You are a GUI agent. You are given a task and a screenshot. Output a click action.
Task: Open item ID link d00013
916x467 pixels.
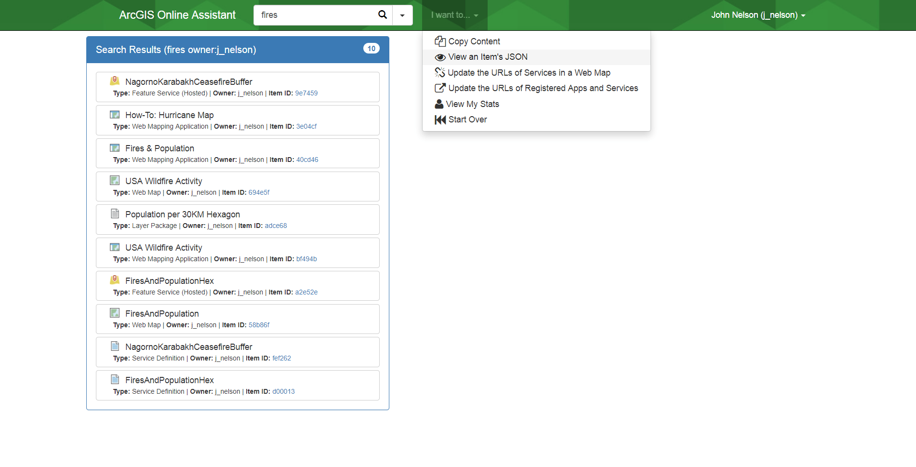[x=283, y=392]
